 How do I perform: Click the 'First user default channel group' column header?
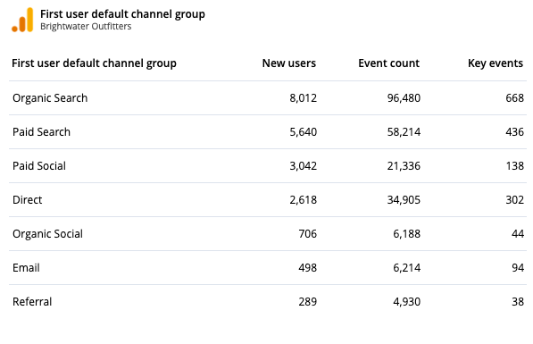click(94, 63)
